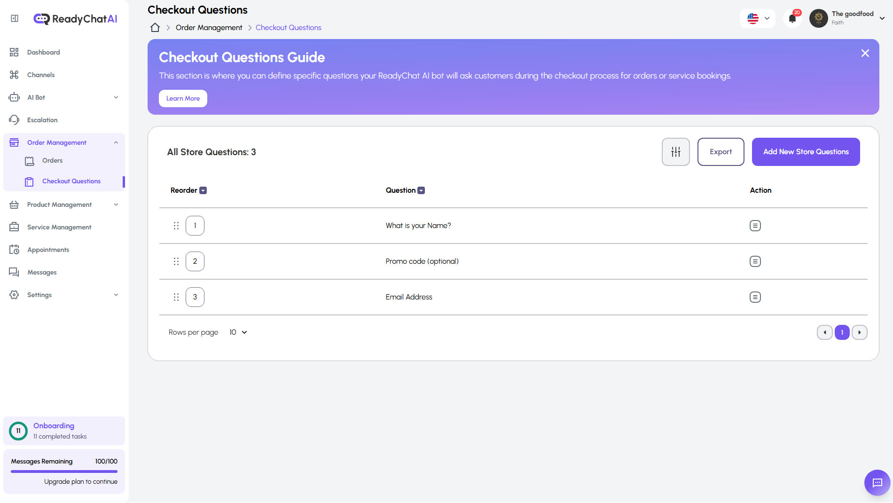Open the language flag selector
This screenshot has height=503, width=893.
pos(757,18)
